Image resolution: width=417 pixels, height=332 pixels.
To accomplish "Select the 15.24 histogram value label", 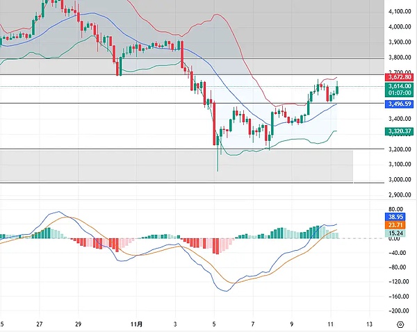I will point(397,233).
